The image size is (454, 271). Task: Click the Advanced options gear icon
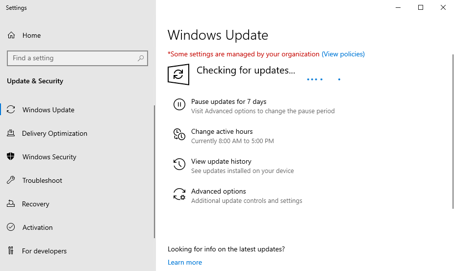[179, 194]
